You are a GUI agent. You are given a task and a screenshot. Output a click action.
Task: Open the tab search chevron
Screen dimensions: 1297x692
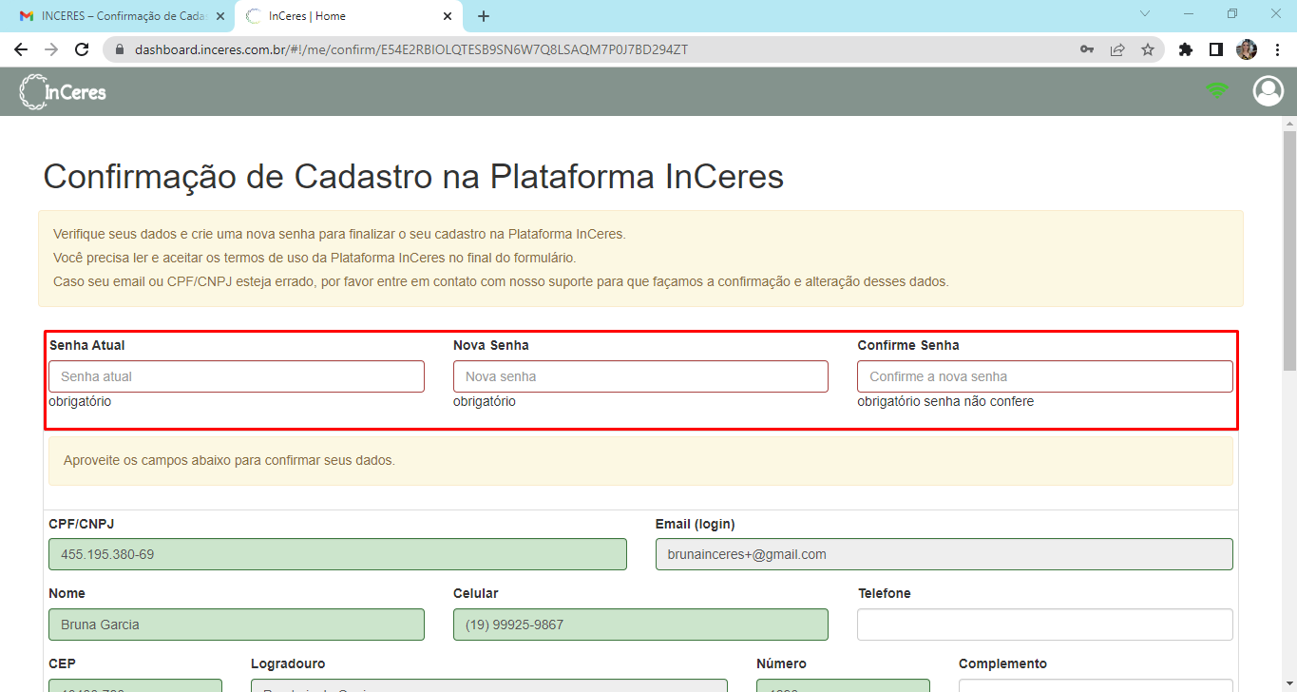pos(1144,13)
